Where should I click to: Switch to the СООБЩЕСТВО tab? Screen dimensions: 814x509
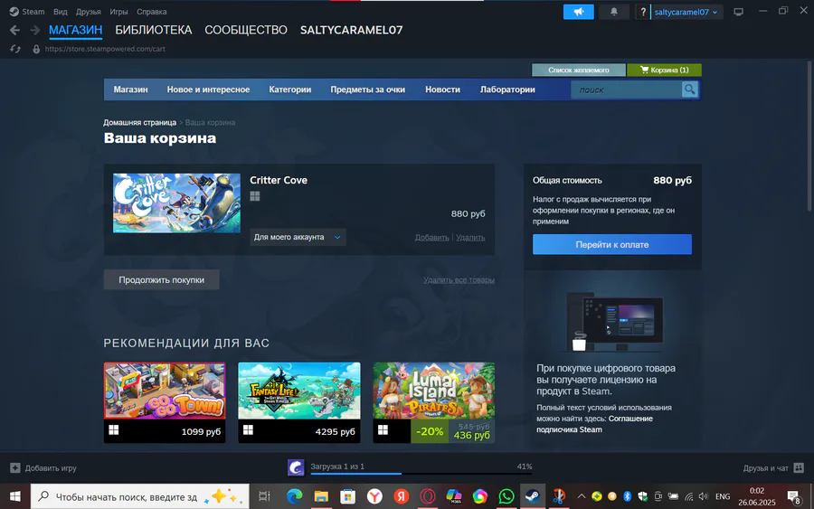(x=246, y=30)
